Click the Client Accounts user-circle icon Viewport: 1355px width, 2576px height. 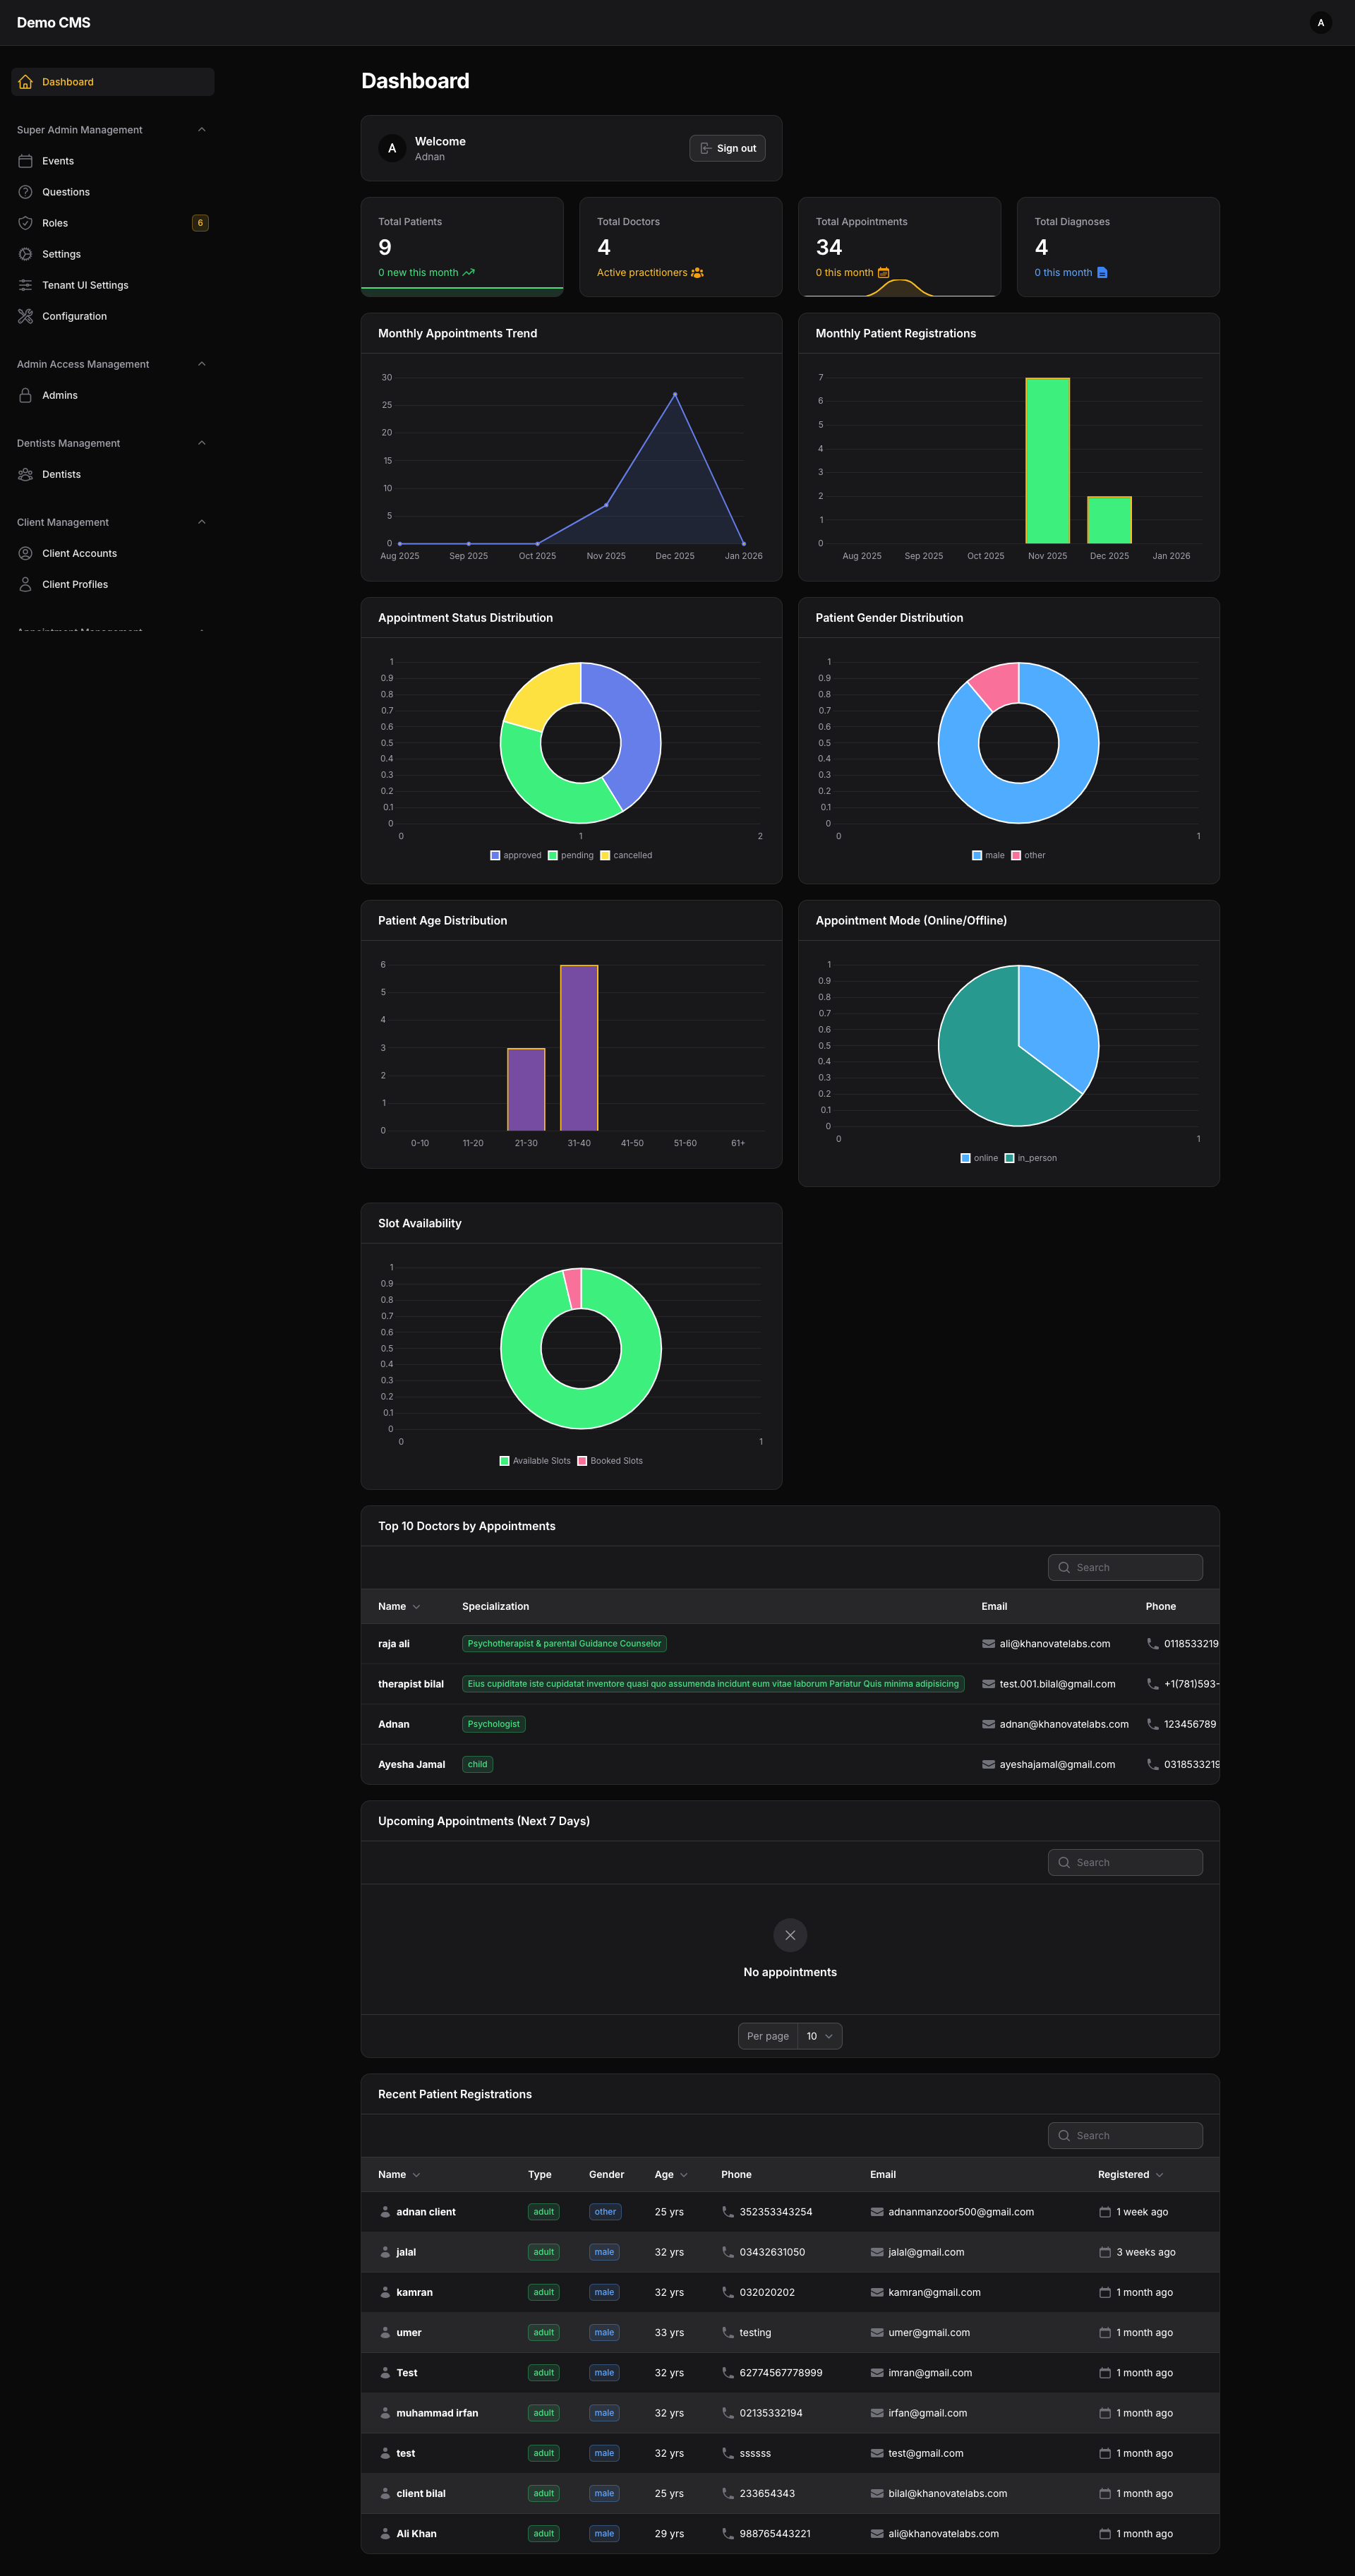tap(26, 553)
